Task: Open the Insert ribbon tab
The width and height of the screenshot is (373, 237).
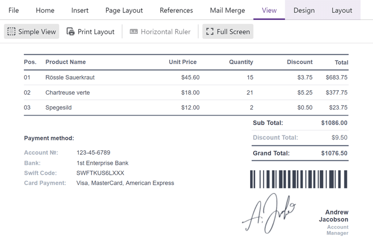Action: tap(80, 10)
